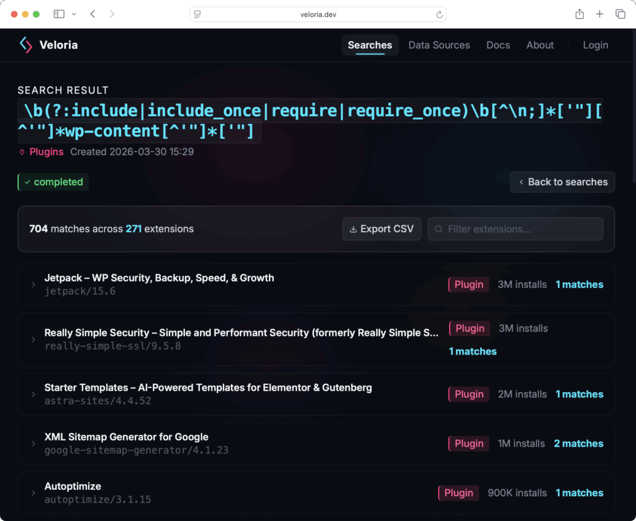Expand the XML Sitemap Generator row
Screen dimensions: 636x521
[x=34, y=443]
